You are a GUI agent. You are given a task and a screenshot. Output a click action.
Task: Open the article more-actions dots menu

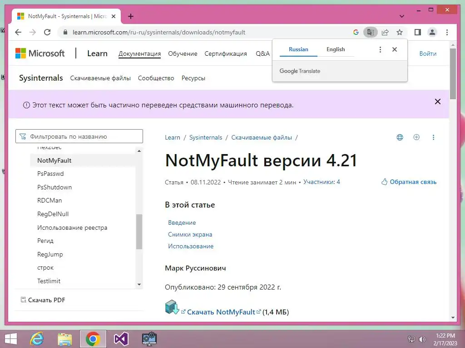click(433, 137)
